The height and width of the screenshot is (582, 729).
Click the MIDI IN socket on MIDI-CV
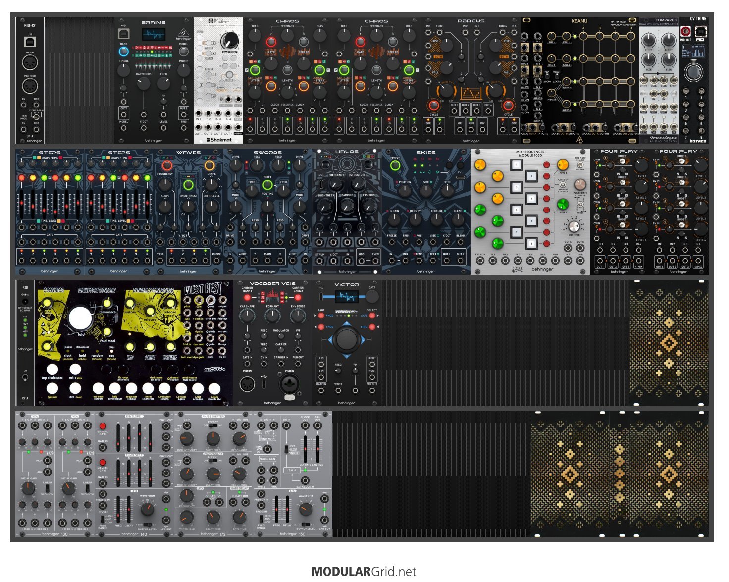(30, 63)
